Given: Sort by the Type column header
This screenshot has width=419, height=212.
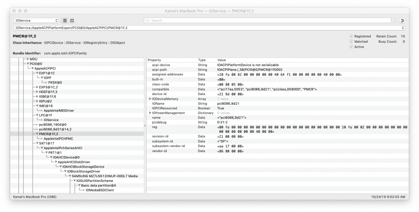Looking at the screenshot, I should [x=207, y=60].
